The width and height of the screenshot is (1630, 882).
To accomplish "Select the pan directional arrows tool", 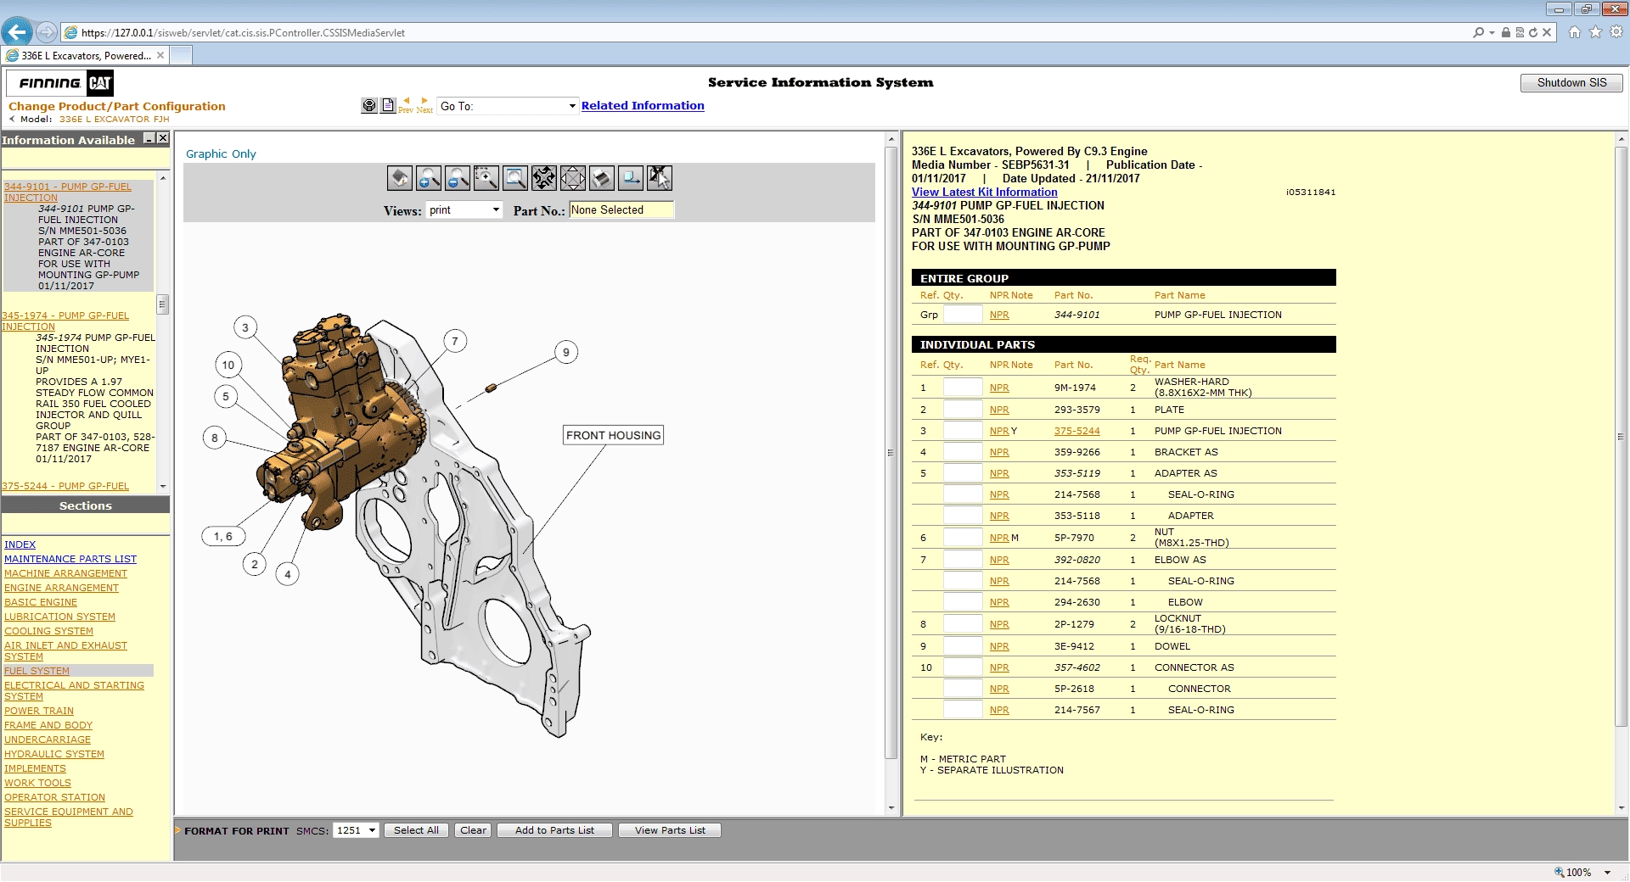I will (x=573, y=178).
